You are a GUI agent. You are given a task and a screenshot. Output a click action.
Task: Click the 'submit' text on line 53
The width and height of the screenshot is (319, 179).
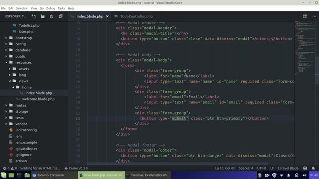[179, 118]
